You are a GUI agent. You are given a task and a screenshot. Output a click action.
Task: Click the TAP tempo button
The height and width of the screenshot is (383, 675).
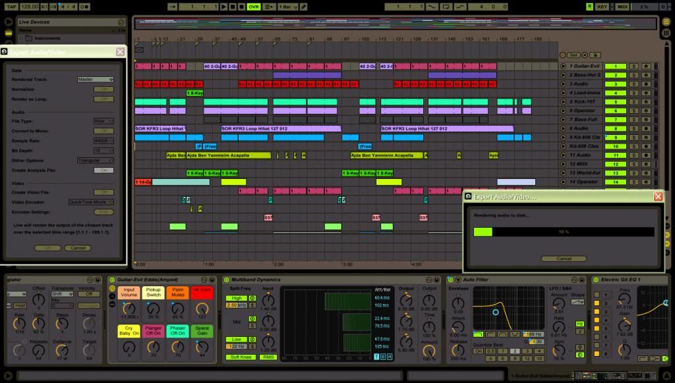[x=11, y=7]
